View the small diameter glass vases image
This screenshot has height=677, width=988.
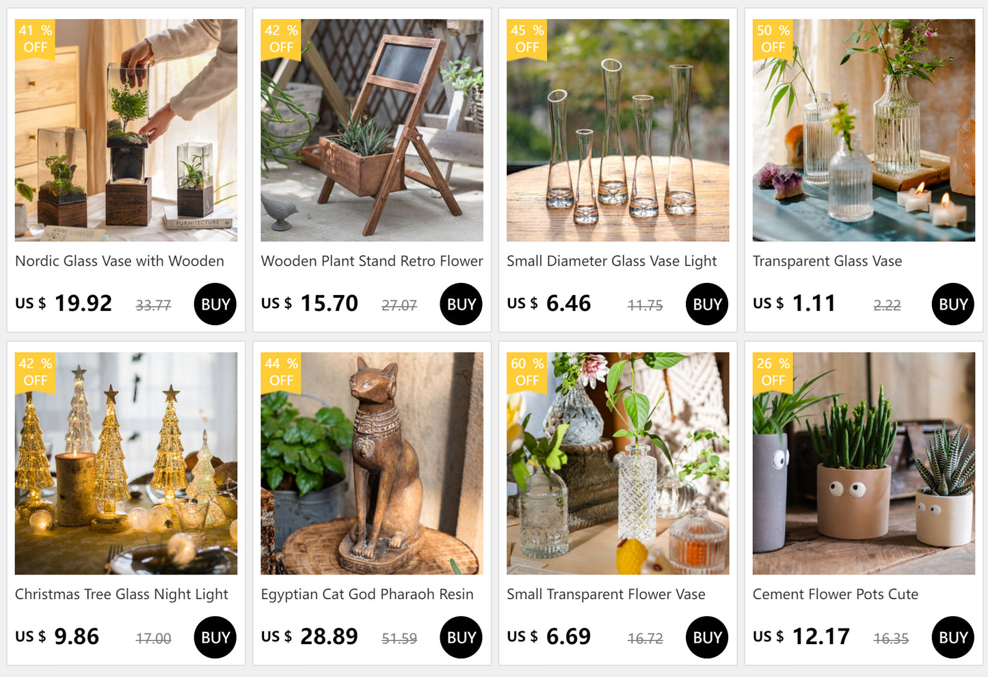618,130
